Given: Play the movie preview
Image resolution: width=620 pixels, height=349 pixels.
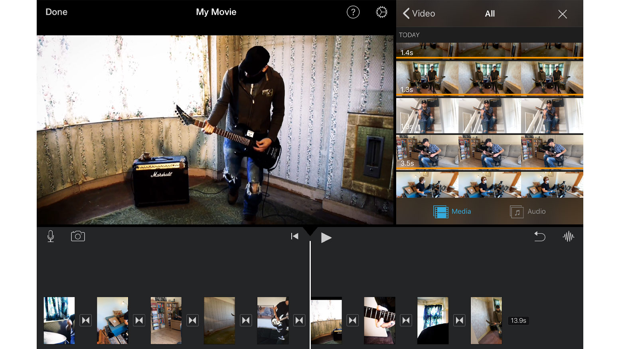Looking at the screenshot, I should (x=326, y=238).
